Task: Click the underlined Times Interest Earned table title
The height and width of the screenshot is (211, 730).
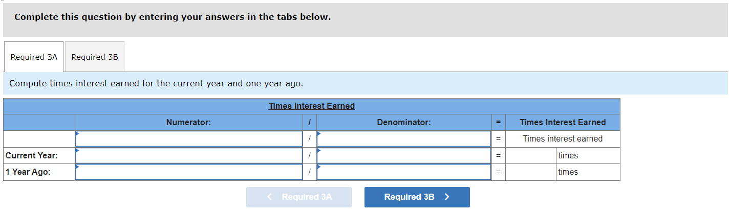Action: [311, 106]
